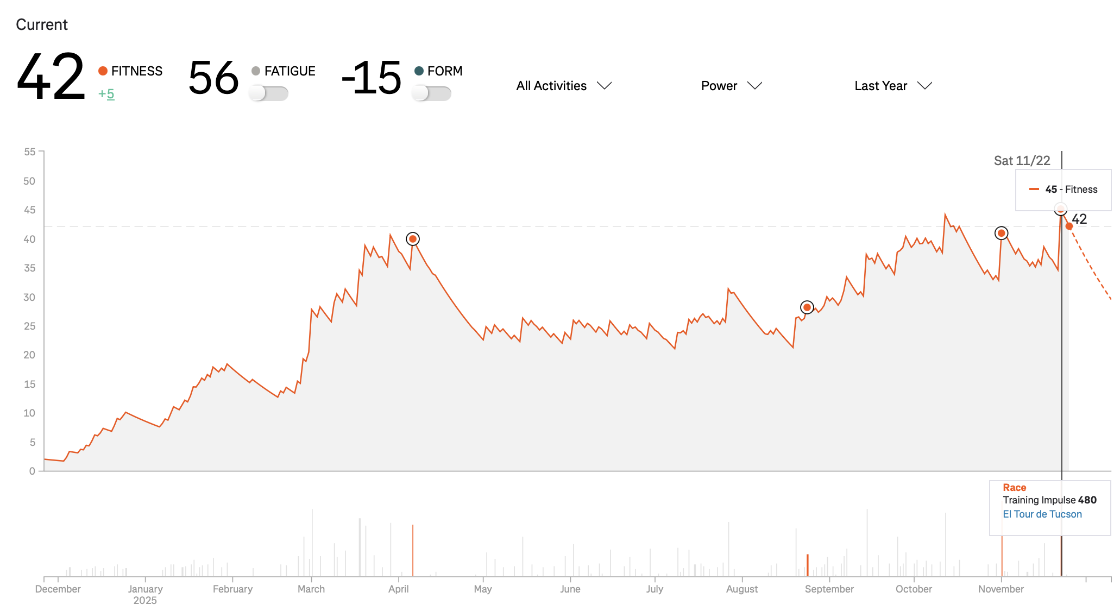1120x605 pixels.
Task: Click the orange Fitness legend dot
Action: (x=103, y=71)
